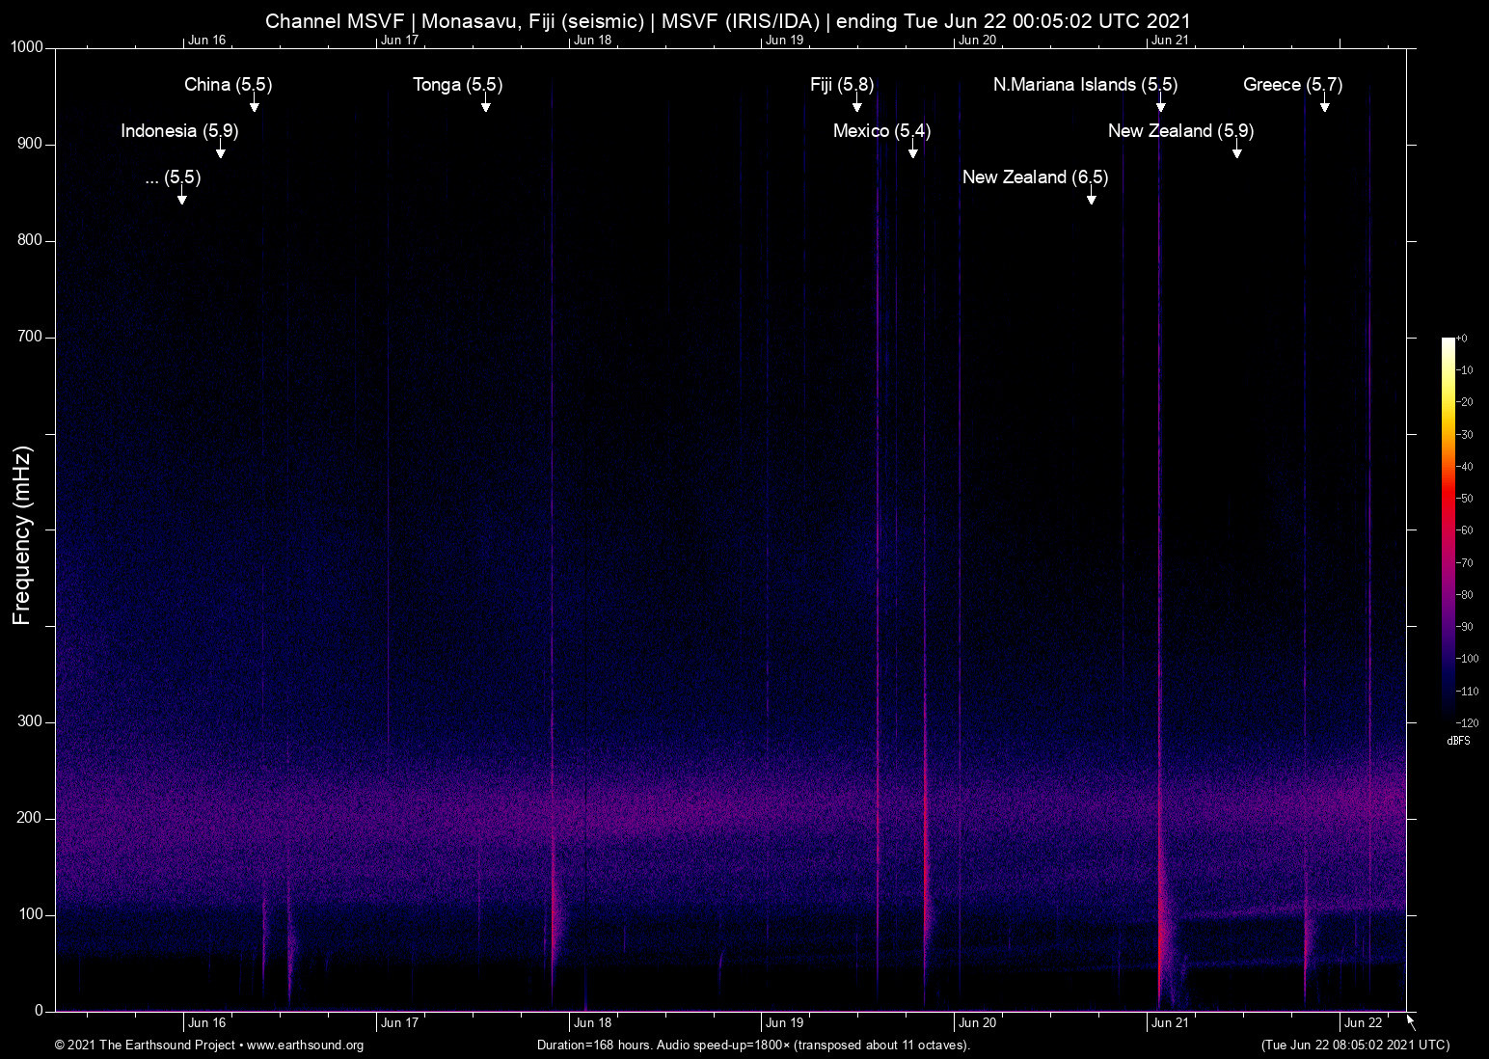Select the 0 frequency tick label

40,1011
